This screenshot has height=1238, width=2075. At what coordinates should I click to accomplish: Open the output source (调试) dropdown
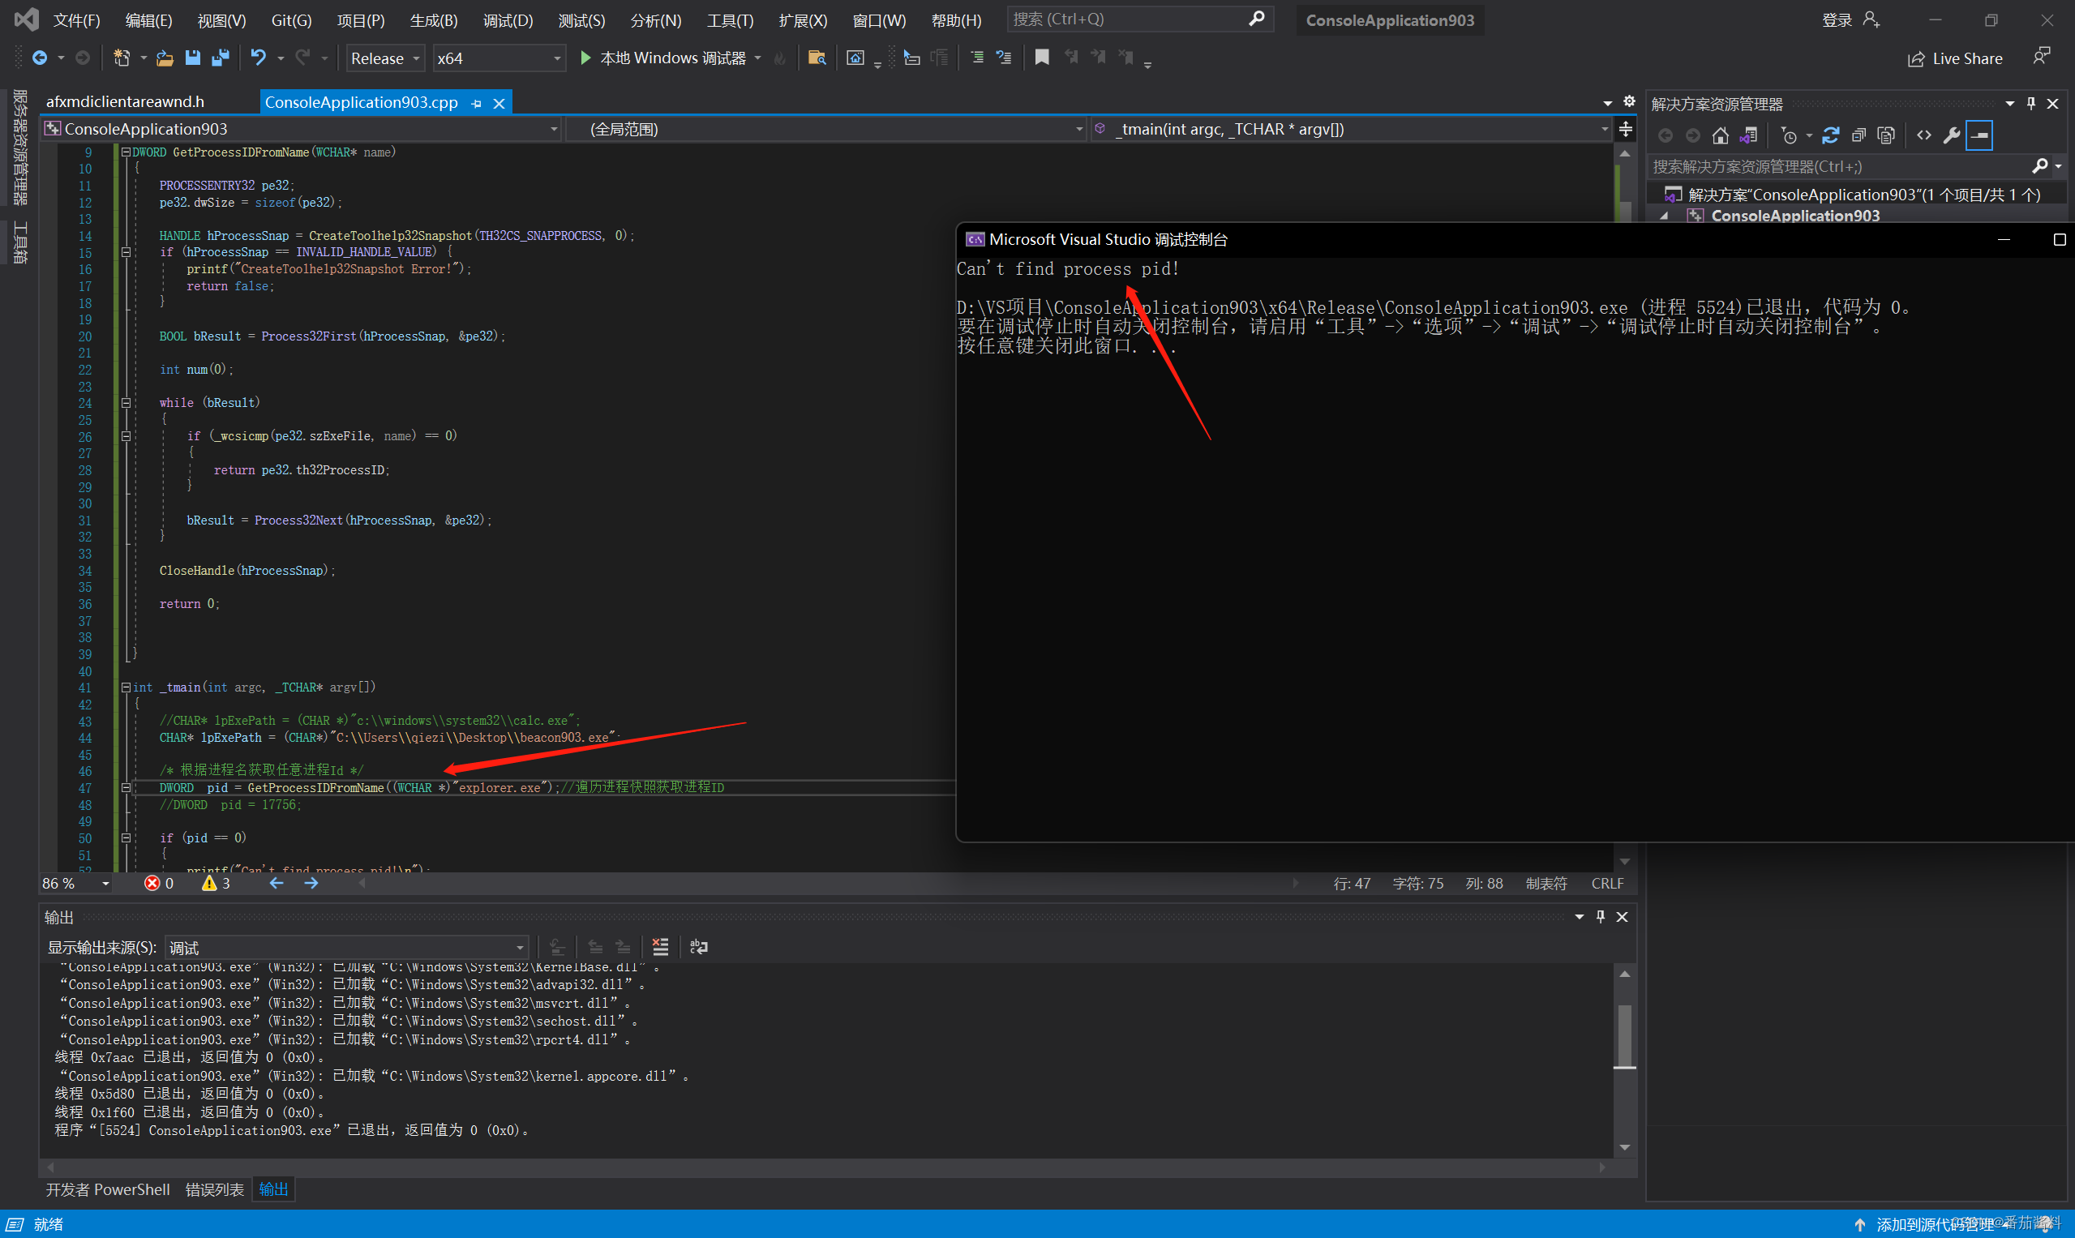click(346, 948)
